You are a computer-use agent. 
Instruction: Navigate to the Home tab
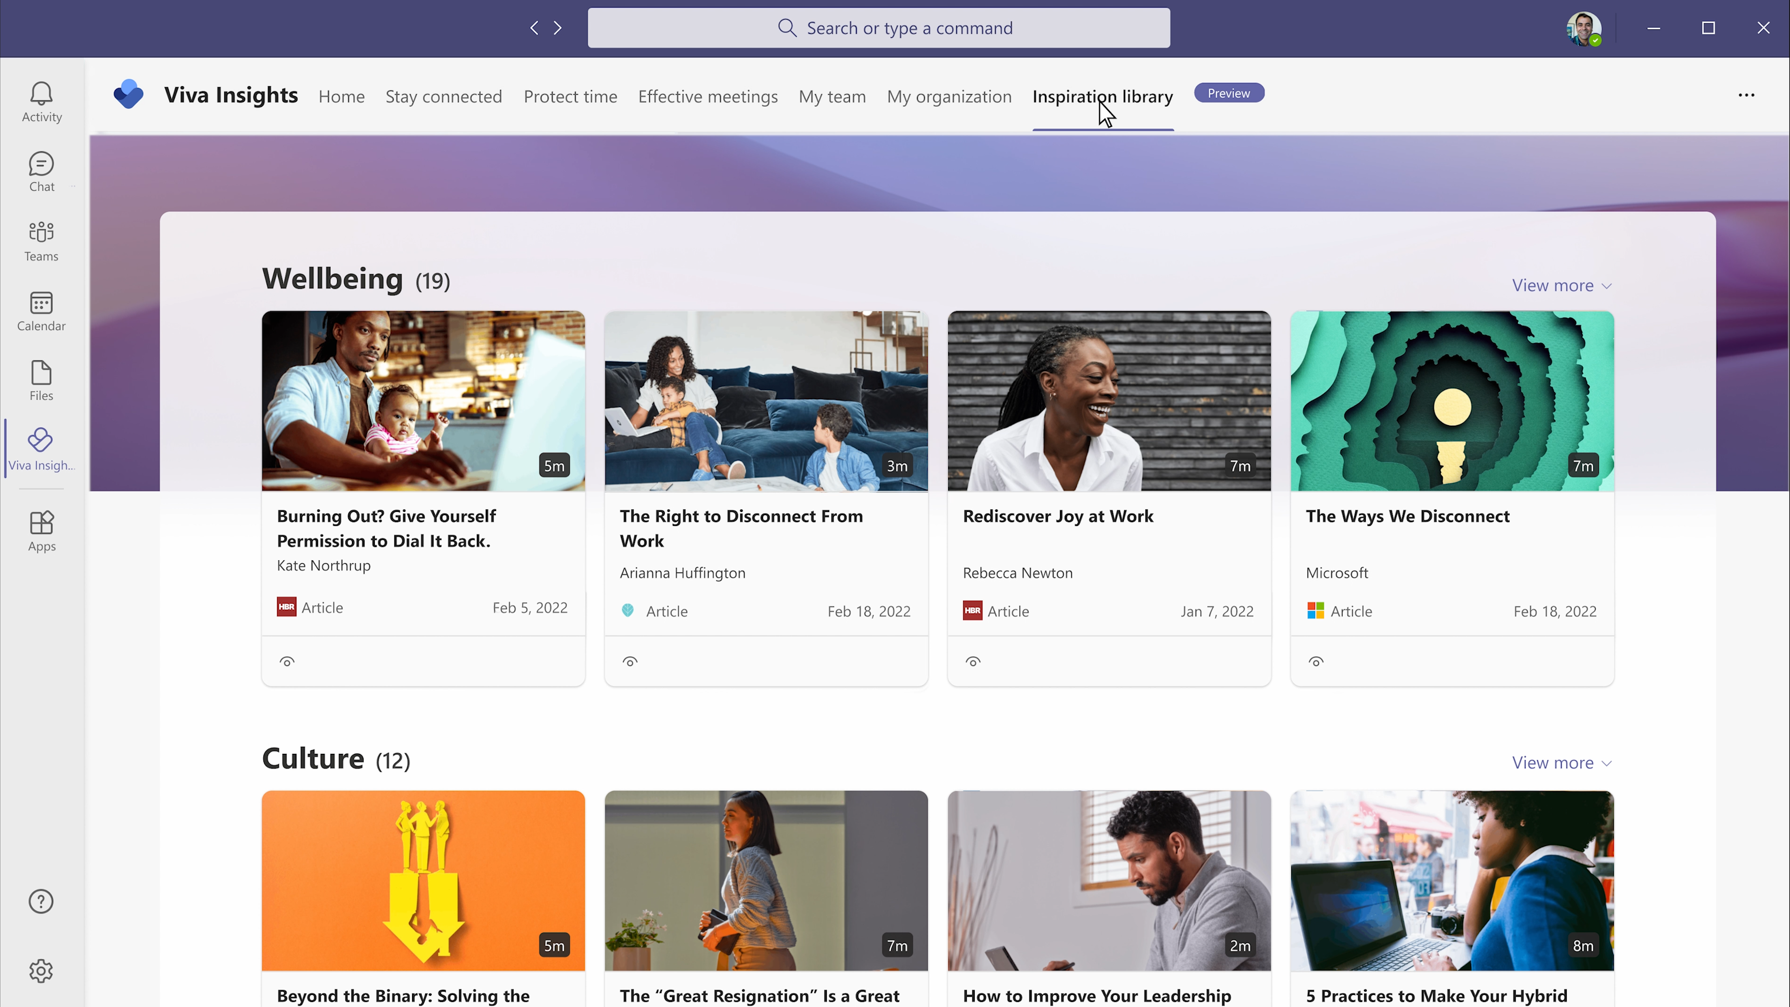342,96
